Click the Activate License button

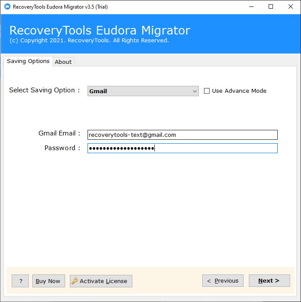(x=101, y=281)
